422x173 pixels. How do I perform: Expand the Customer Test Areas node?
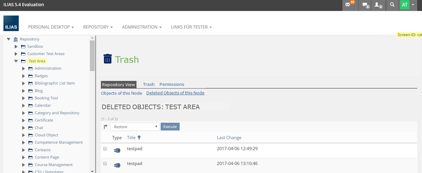16,54
